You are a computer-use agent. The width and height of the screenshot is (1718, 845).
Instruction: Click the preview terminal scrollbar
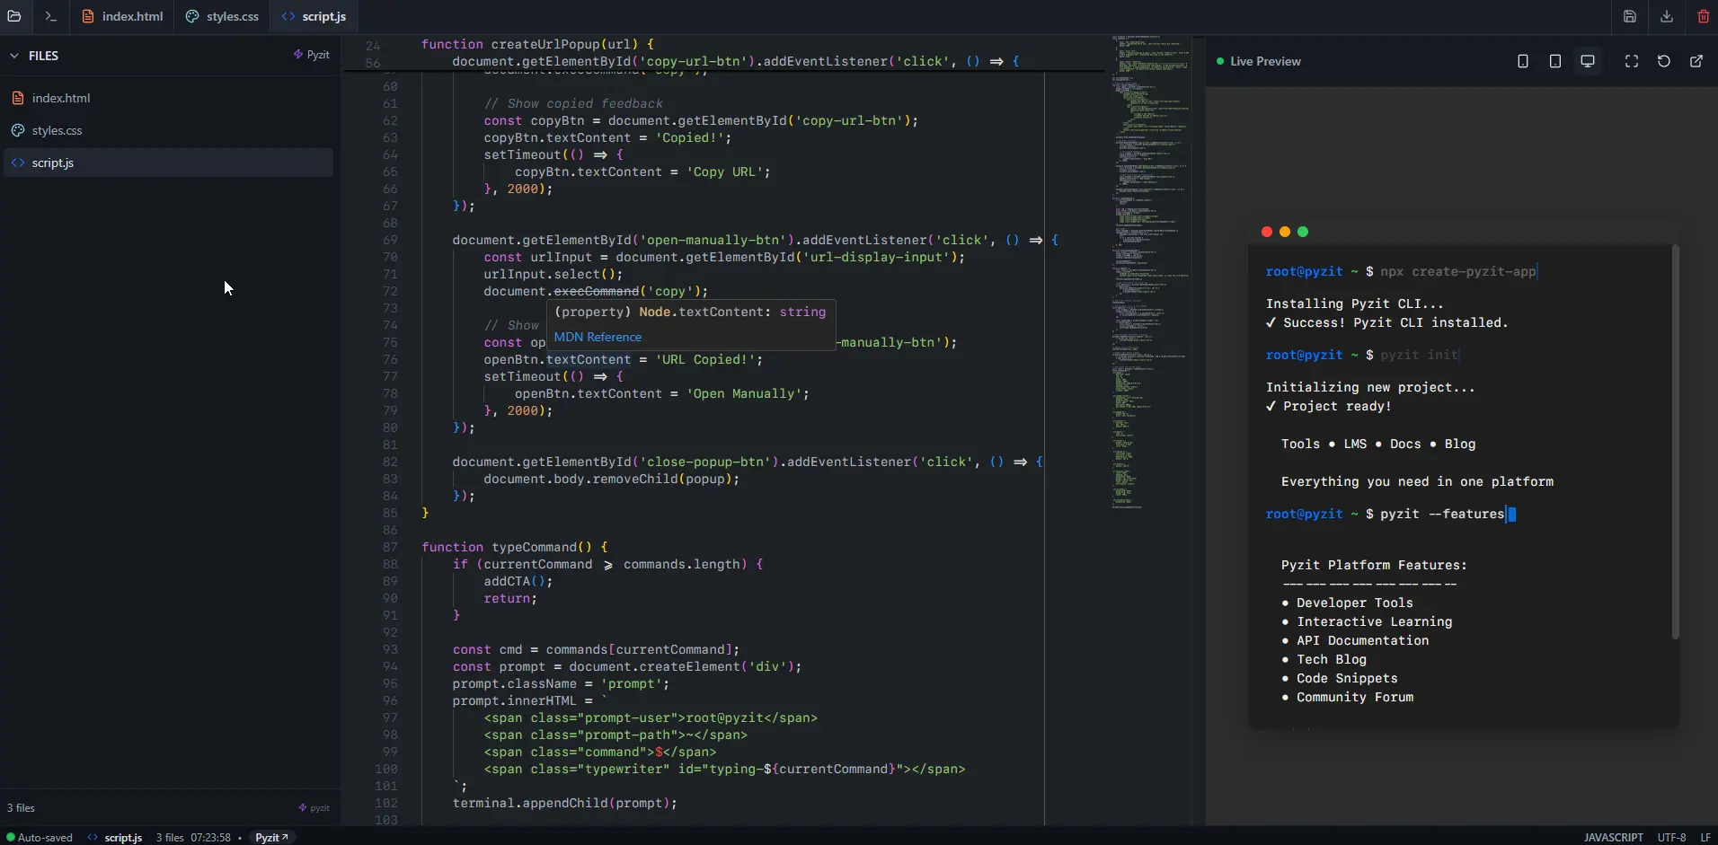pos(1674,442)
